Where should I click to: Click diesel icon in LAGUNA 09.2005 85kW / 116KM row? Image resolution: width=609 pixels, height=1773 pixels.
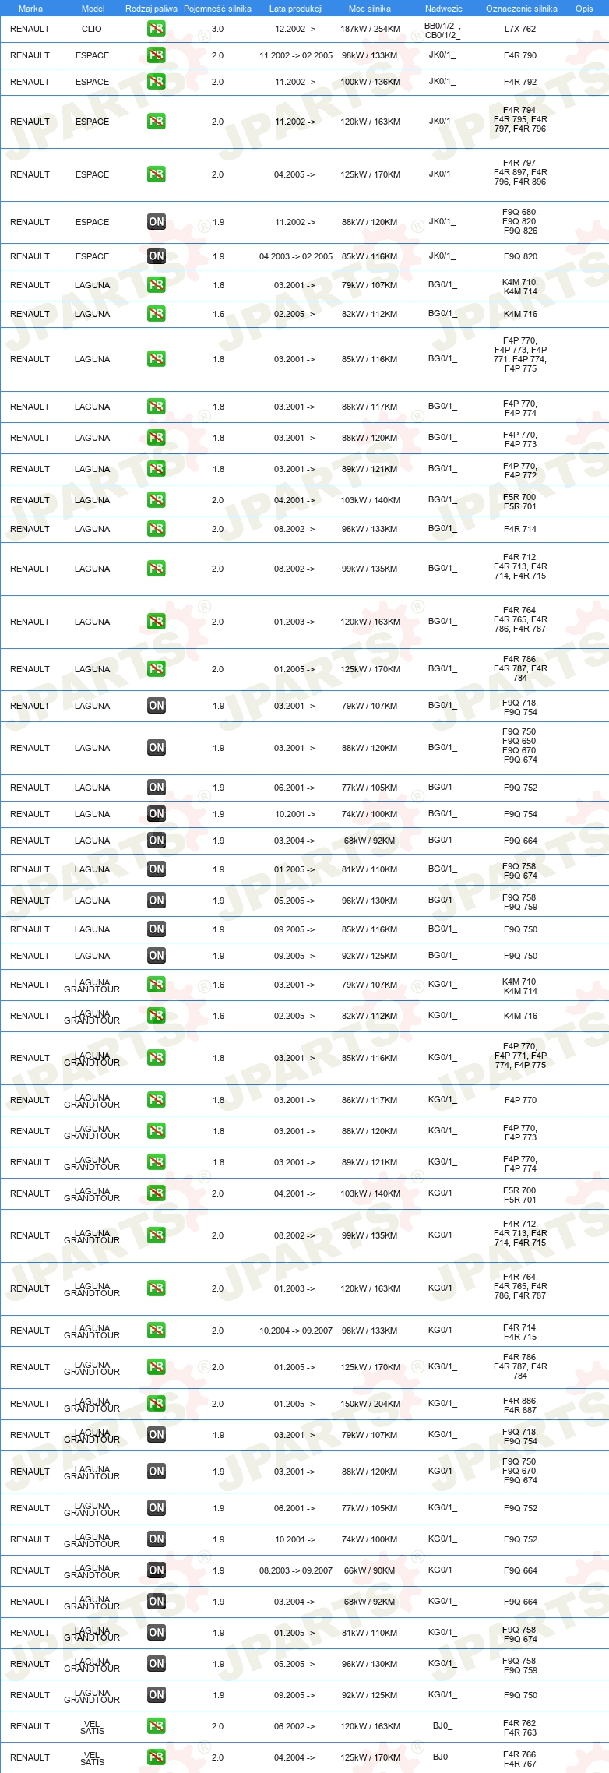pos(157,929)
